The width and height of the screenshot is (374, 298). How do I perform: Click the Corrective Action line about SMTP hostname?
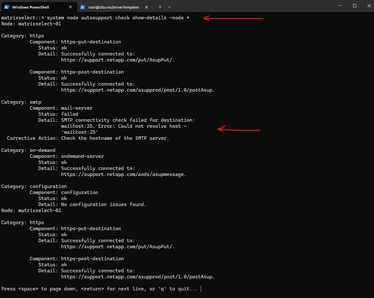coord(88,138)
